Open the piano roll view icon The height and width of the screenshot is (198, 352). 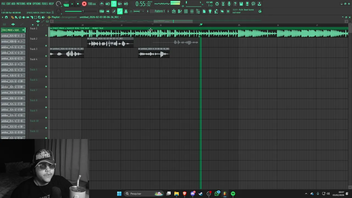pos(180,11)
